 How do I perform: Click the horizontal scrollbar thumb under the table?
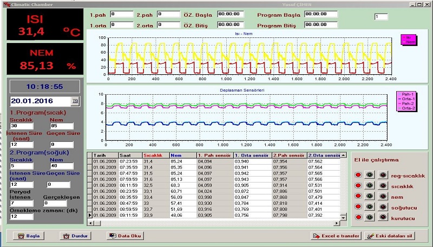pyautogui.click(x=97, y=223)
